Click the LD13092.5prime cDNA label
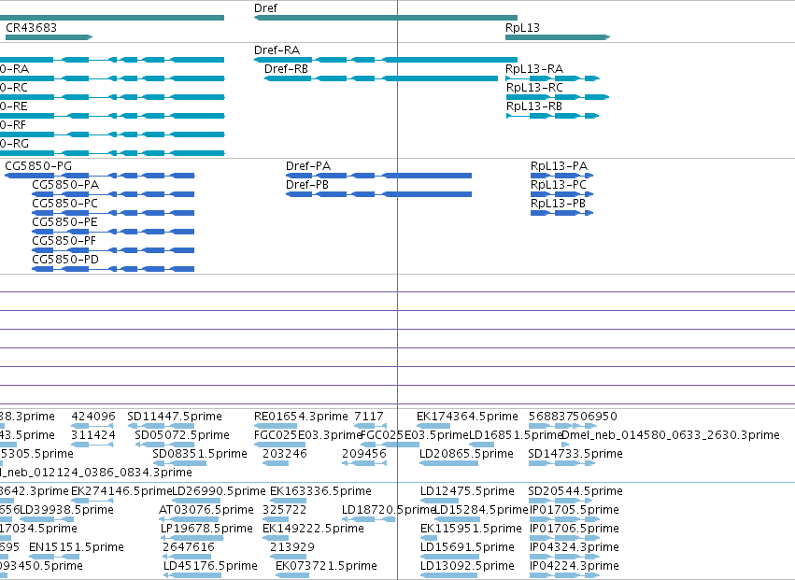The image size is (795, 580). pyautogui.click(x=467, y=566)
